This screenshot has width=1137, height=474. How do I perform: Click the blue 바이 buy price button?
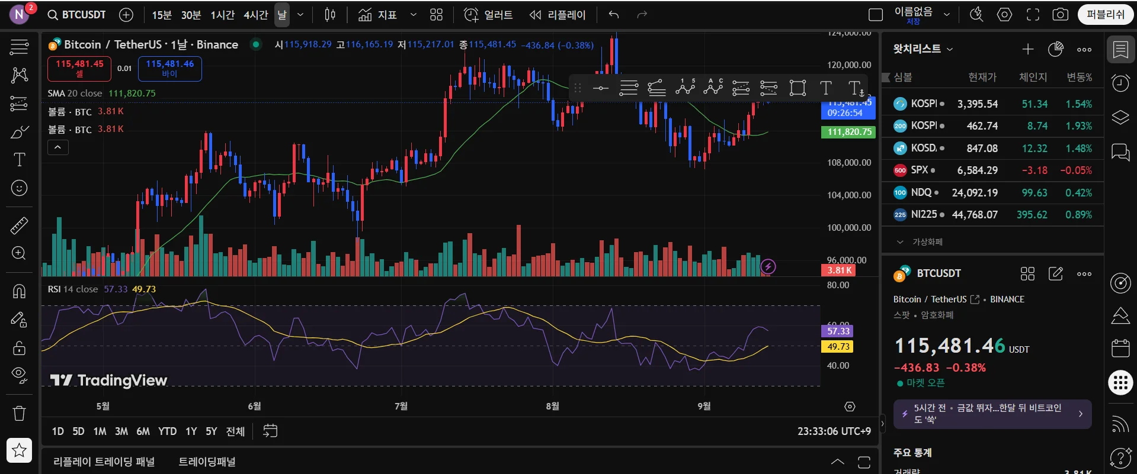click(170, 69)
